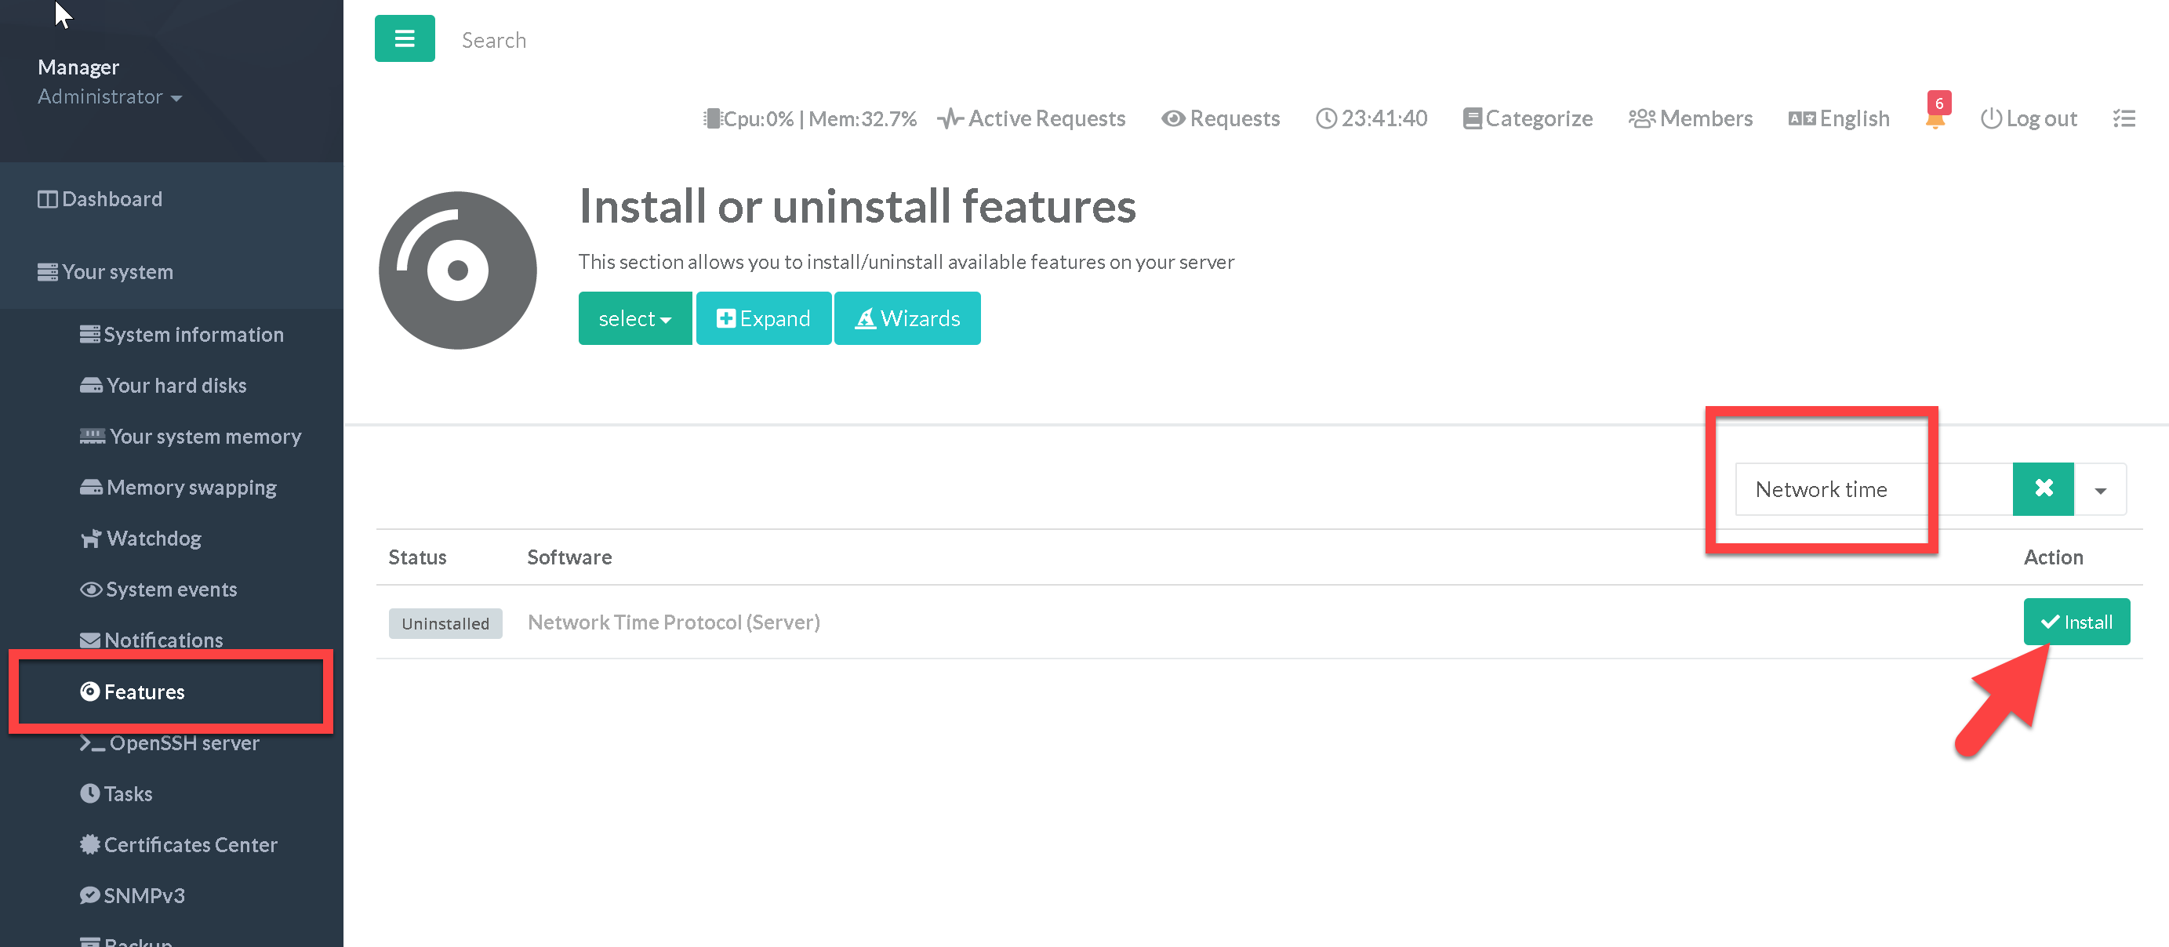Click the task list icon beside Log out
Image resolution: width=2169 pixels, height=947 pixels.
coord(2124,118)
